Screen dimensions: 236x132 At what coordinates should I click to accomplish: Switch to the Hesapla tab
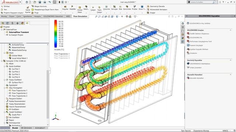(x=37, y=16)
